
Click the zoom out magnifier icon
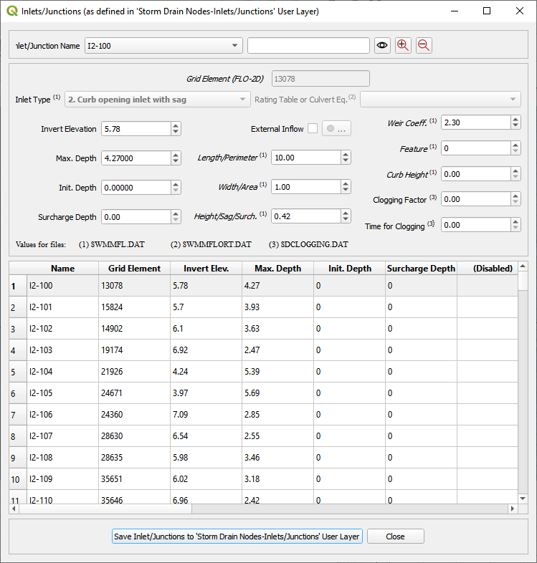click(424, 45)
